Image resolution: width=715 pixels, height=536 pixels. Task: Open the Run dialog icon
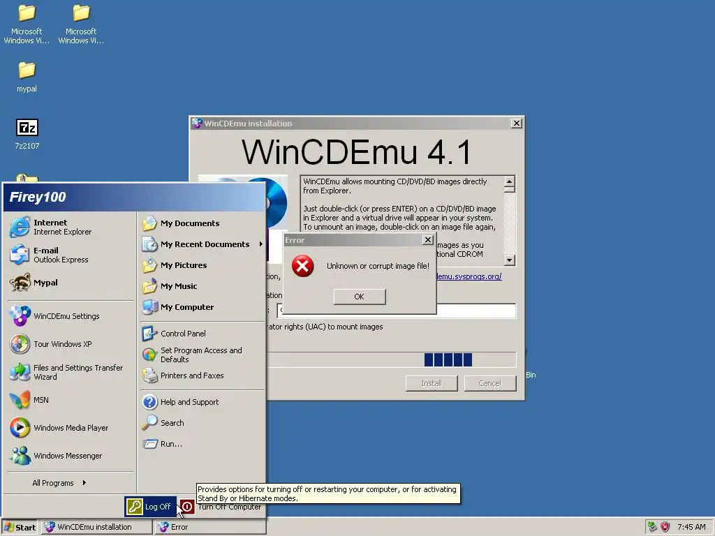[x=149, y=444]
